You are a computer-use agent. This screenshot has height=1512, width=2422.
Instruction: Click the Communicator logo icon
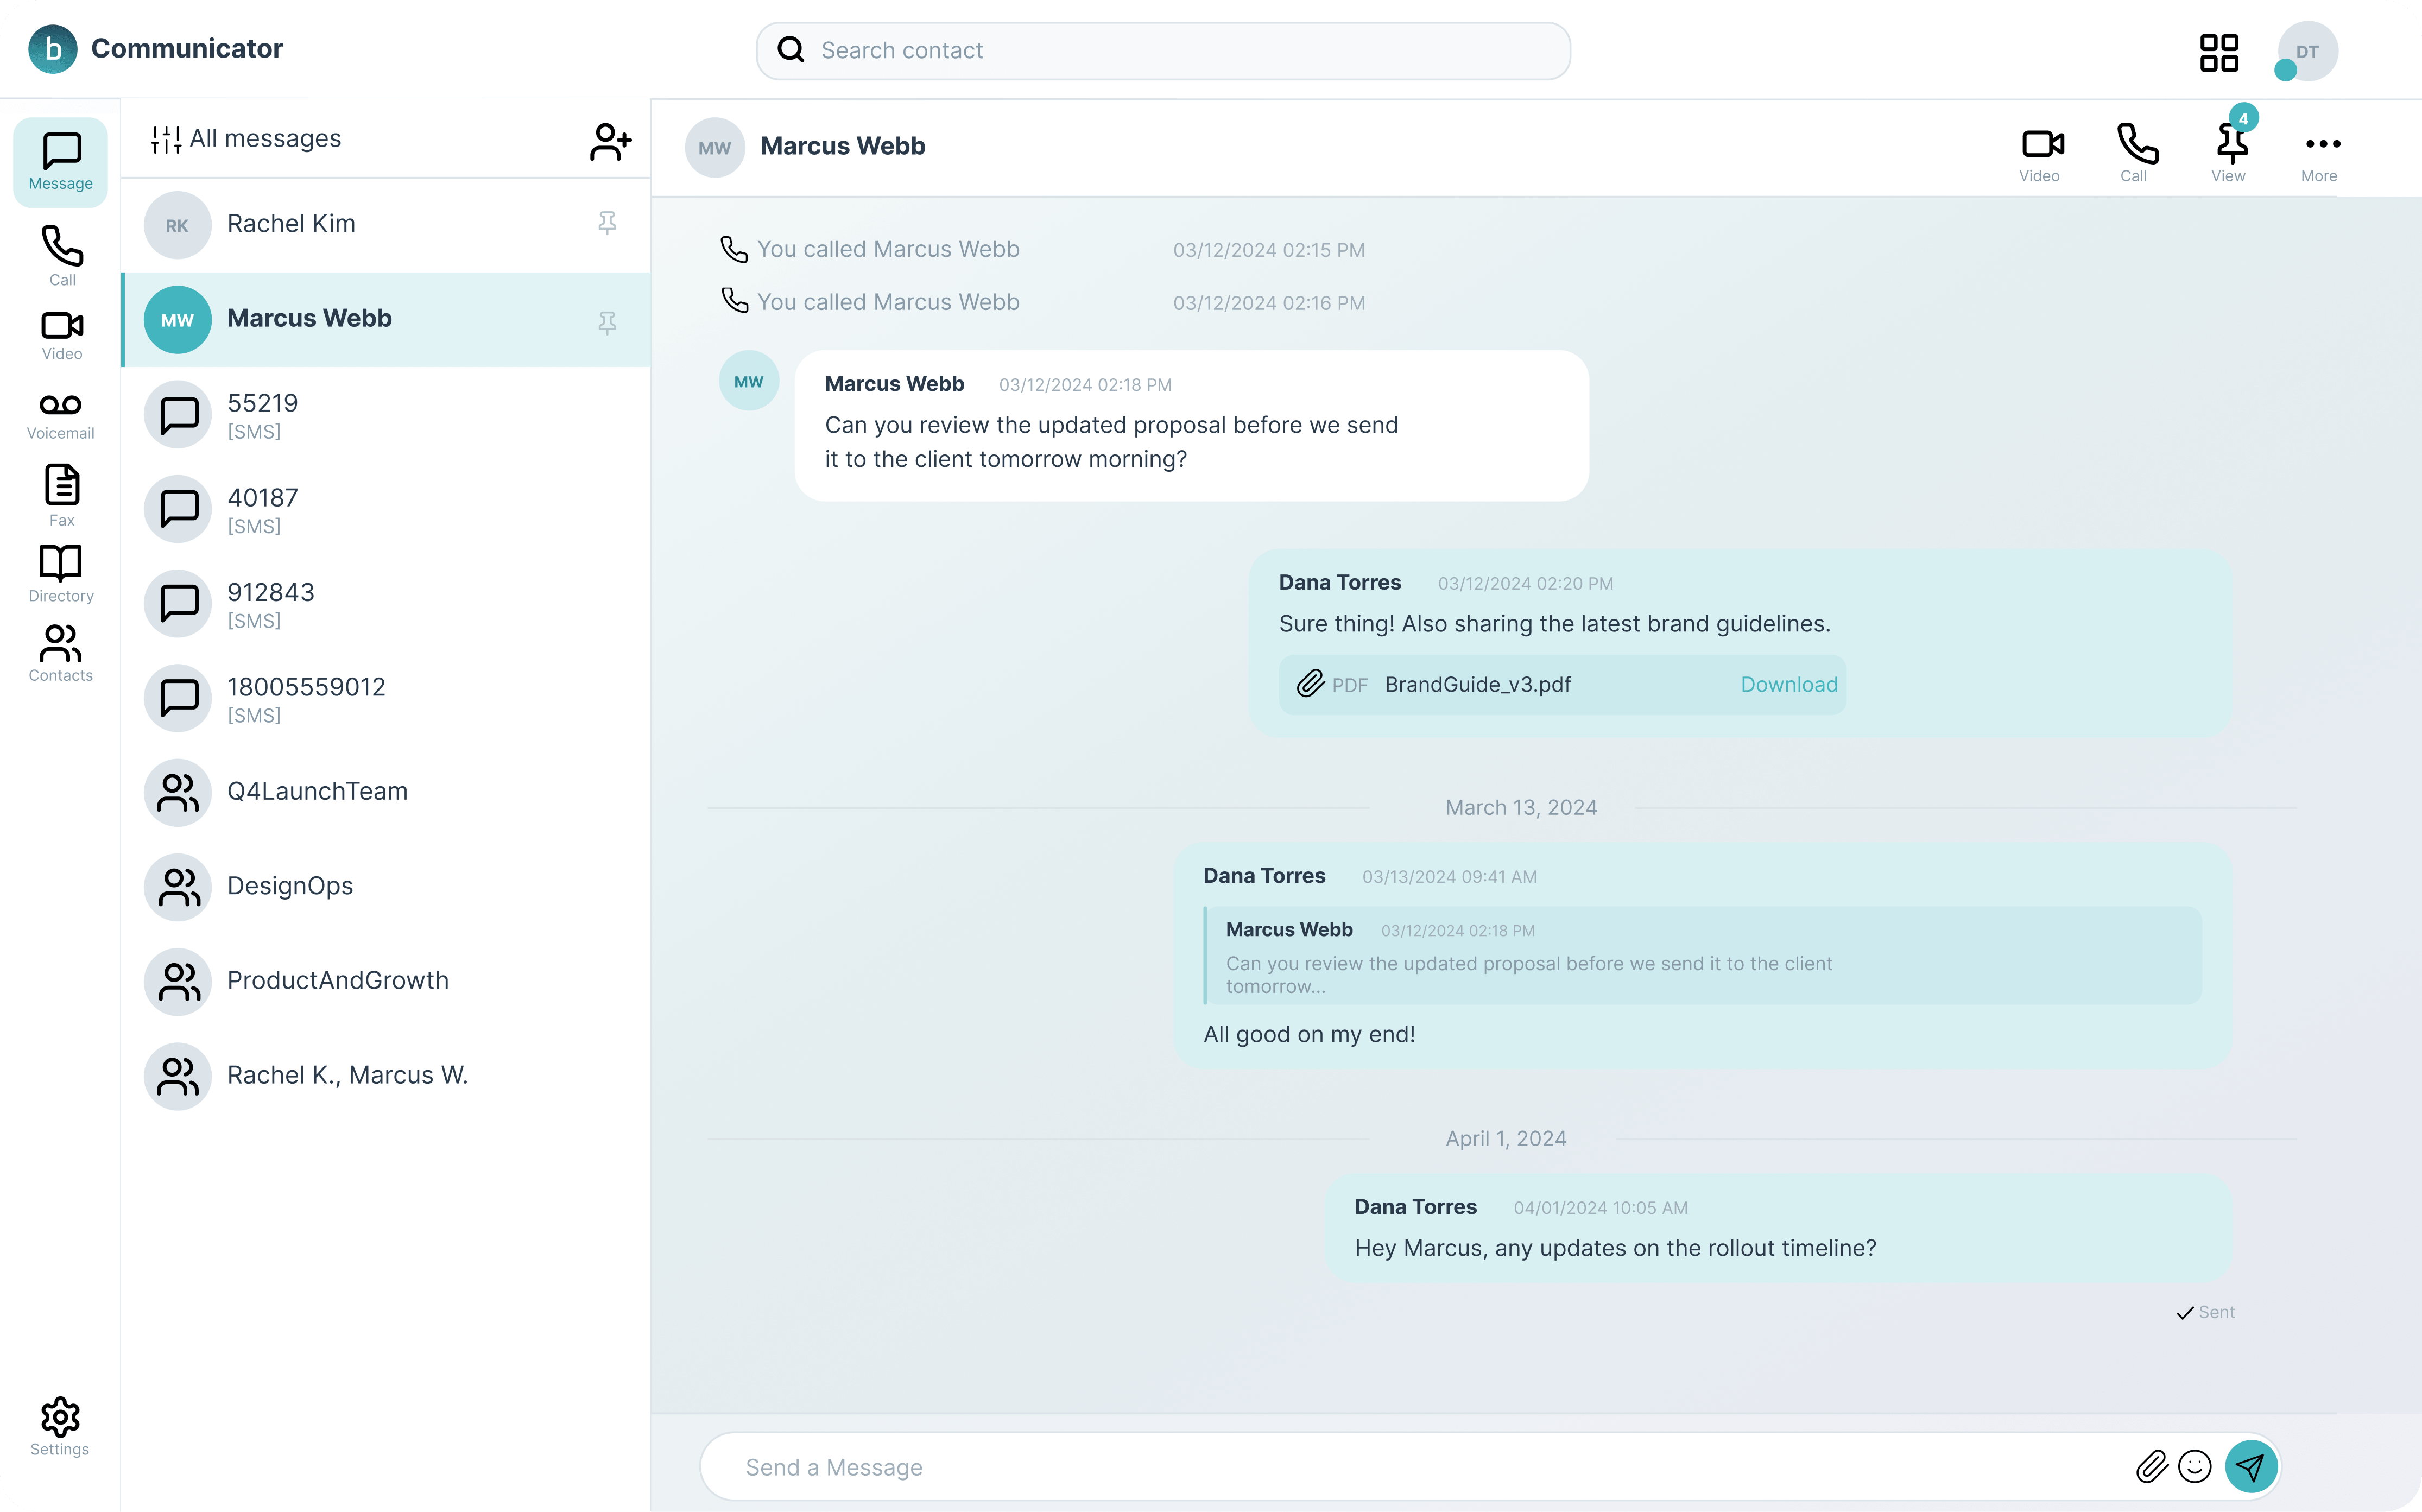coord(53,49)
